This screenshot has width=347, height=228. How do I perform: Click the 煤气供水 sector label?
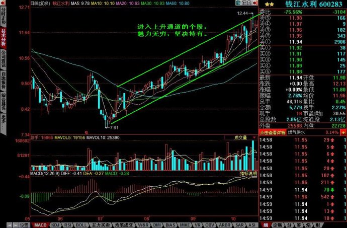click(296, 133)
